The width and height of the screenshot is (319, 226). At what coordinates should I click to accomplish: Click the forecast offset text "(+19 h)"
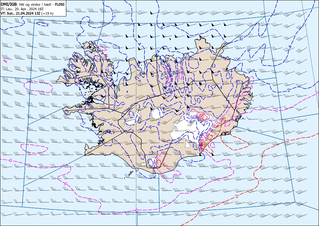pyautogui.click(x=48, y=13)
